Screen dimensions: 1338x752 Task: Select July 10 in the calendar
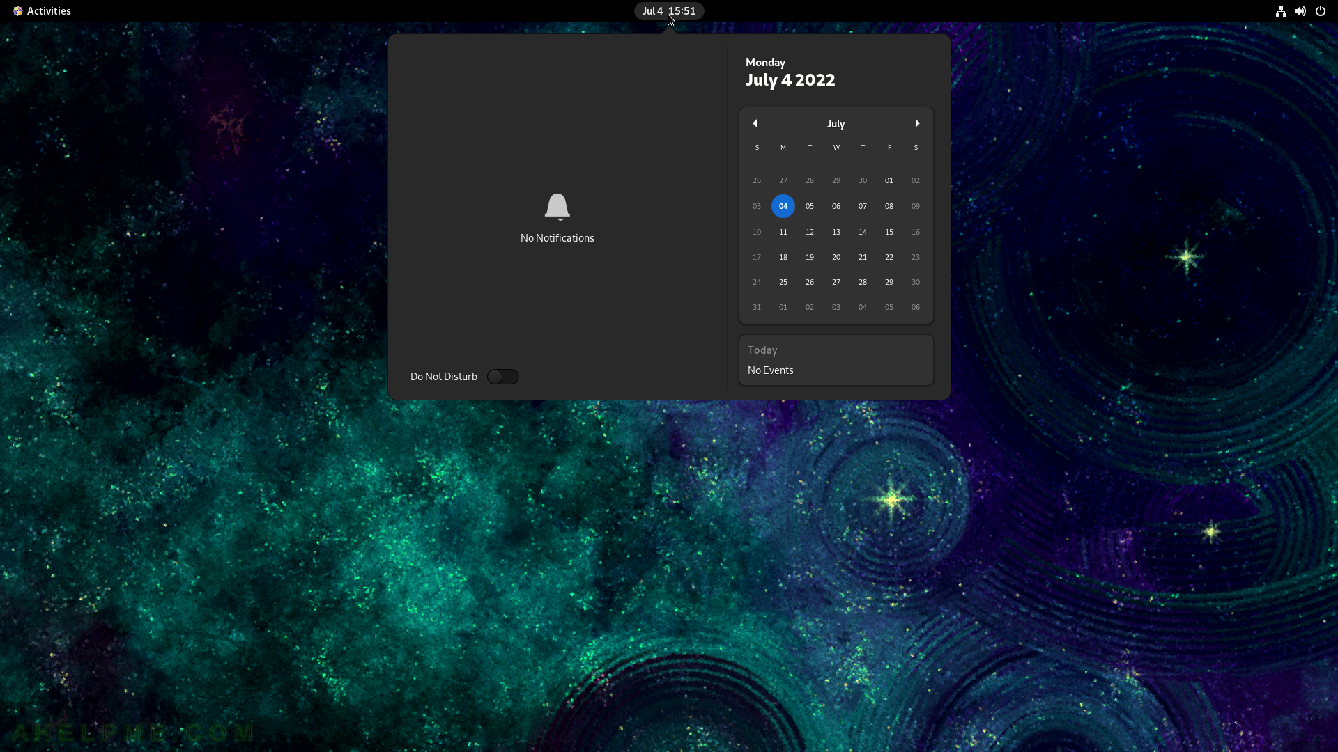[757, 232]
